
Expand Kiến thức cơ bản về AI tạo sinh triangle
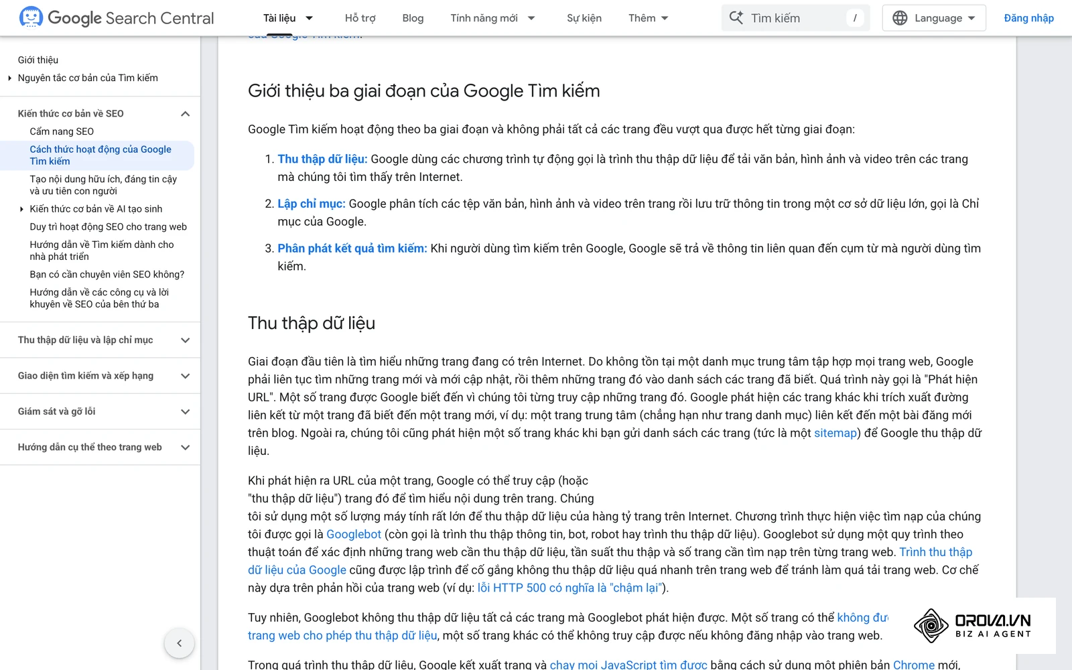pos(21,209)
